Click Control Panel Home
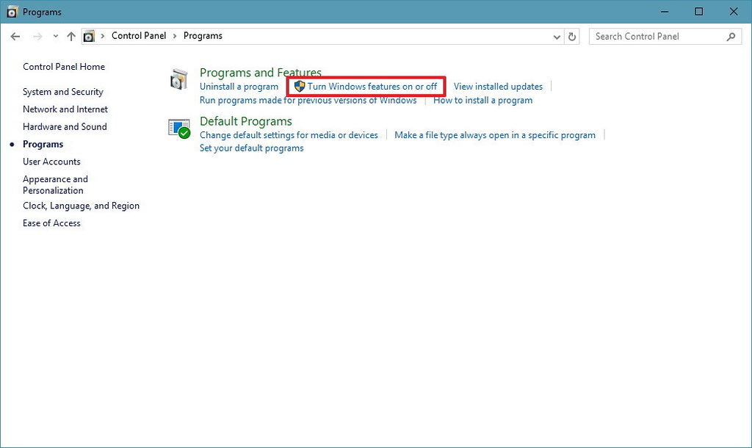The width and height of the screenshot is (752, 448). click(63, 66)
